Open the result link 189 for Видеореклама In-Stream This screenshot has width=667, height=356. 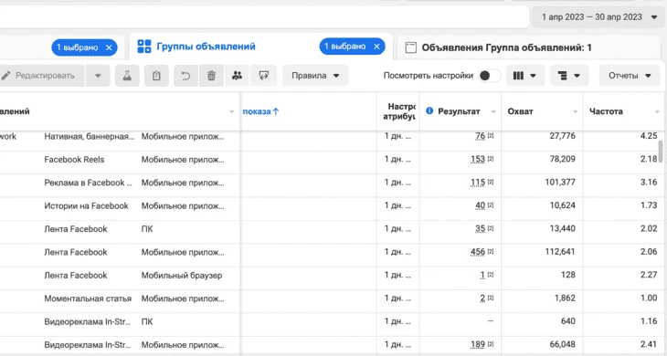click(477, 344)
